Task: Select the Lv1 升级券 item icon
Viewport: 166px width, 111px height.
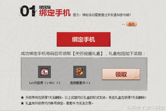Action: pyautogui.click(x=44, y=72)
